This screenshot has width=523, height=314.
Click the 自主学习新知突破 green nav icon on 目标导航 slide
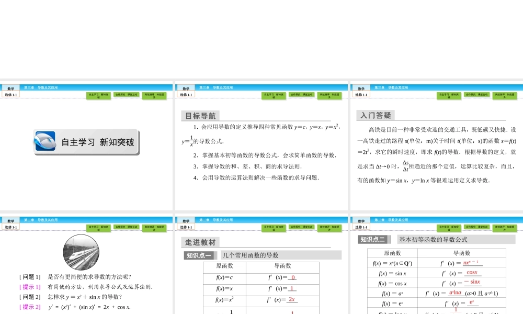274,95
